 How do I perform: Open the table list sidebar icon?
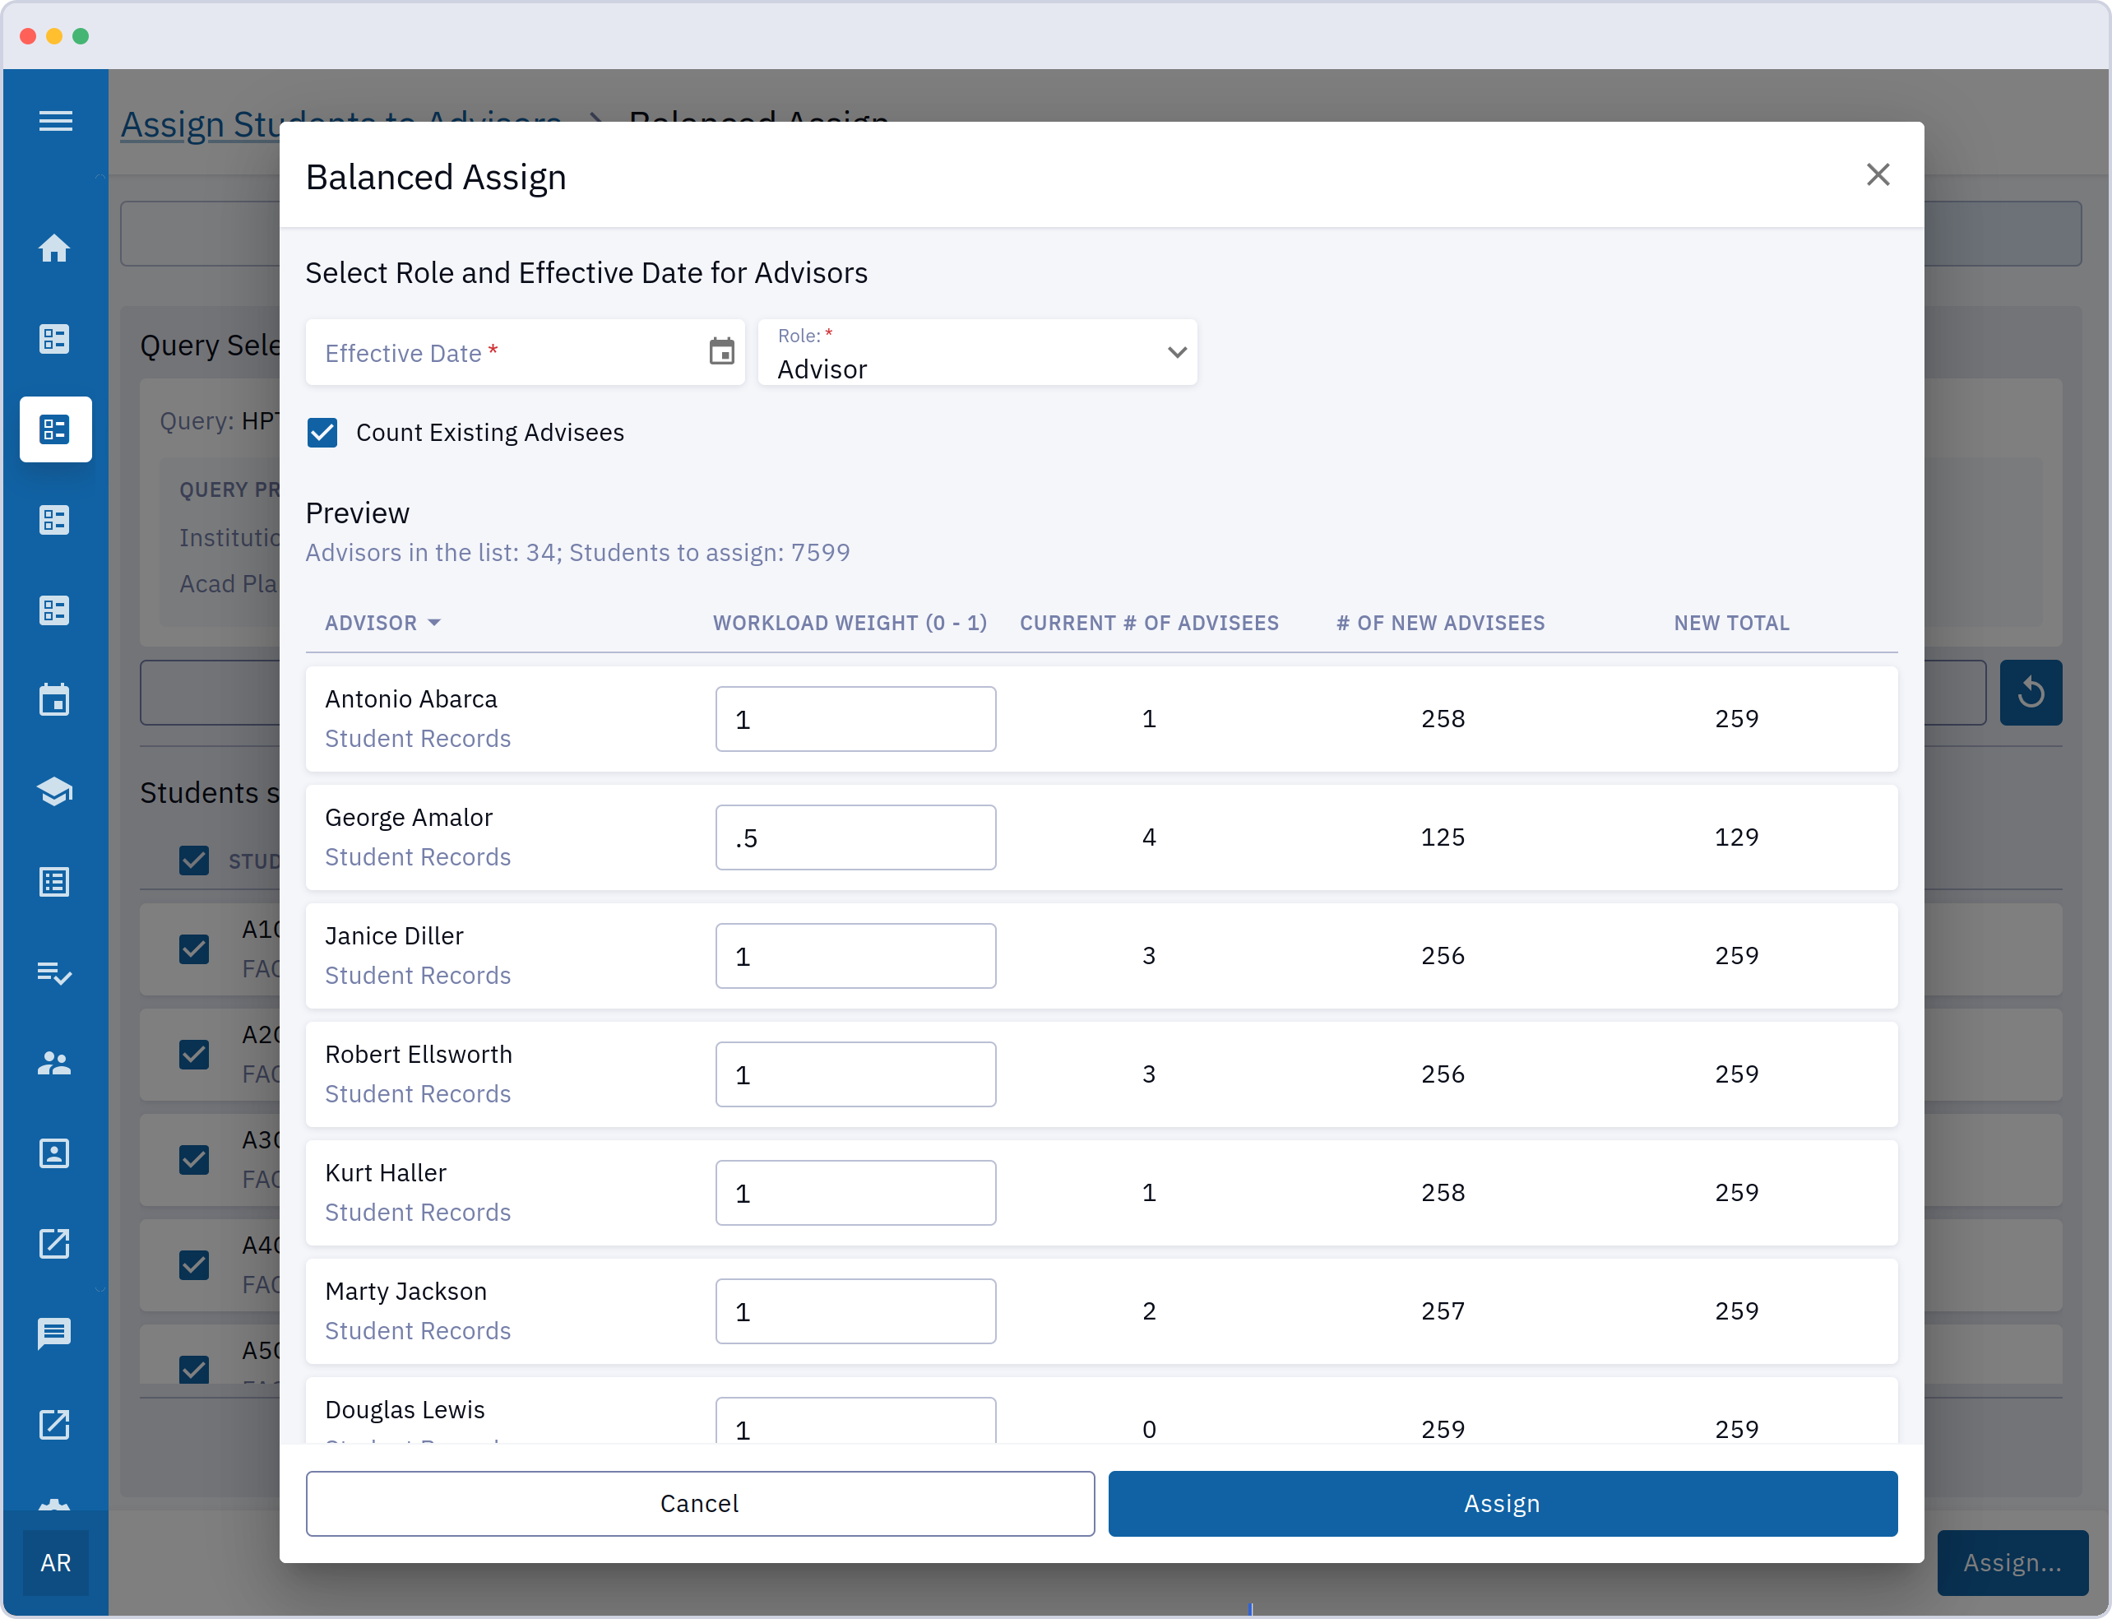click(55, 882)
